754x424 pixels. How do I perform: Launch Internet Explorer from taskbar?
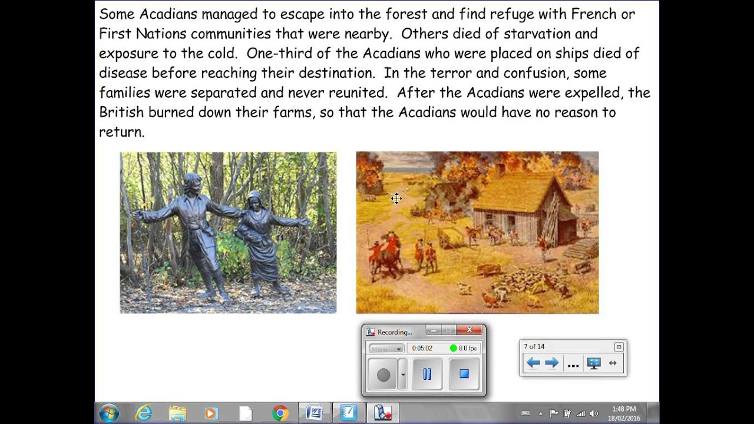(x=143, y=413)
